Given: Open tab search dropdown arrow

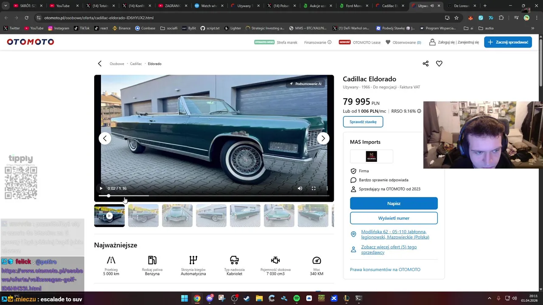Looking at the screenshot, I should click(x=6, y=6).
